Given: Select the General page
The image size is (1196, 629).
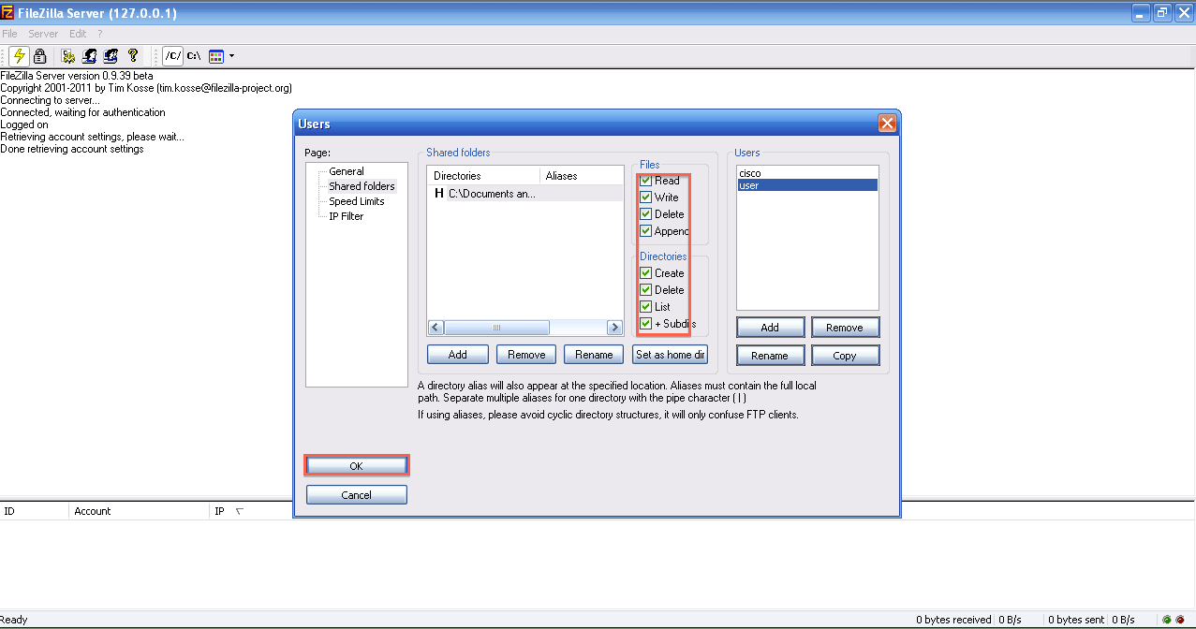Looking at the screenshot, I should [347, 171].
